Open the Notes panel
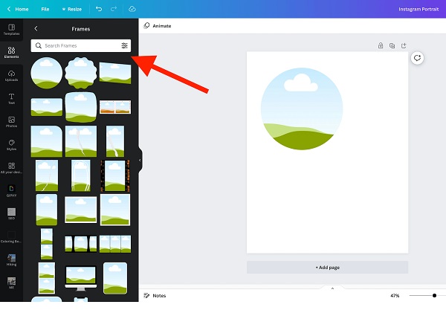The width and height of the screenshot is (446, 310). point(155,295)
